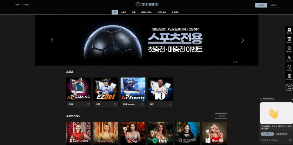
Task: Click the TOP scroll-up circle button
Action: (289, 87)
